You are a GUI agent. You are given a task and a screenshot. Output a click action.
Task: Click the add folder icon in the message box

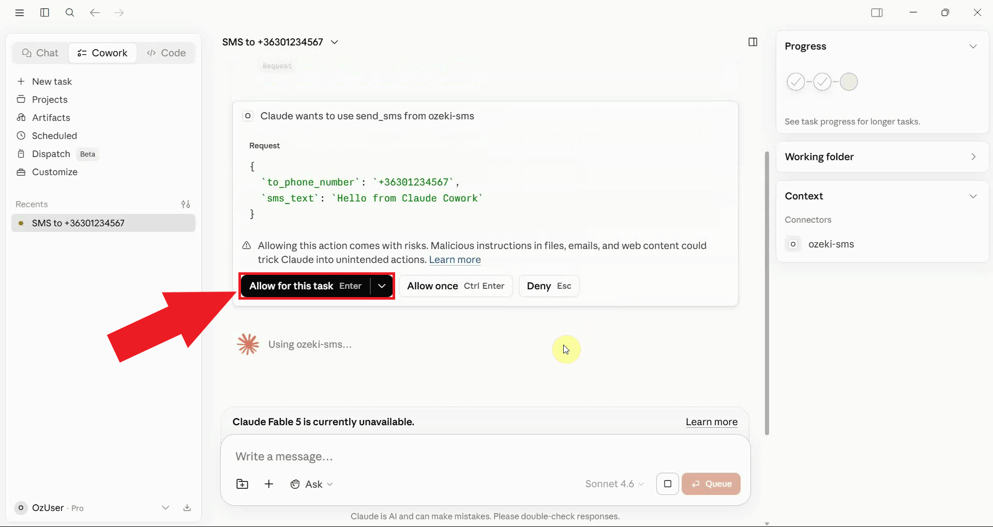[x=242, y=484]
